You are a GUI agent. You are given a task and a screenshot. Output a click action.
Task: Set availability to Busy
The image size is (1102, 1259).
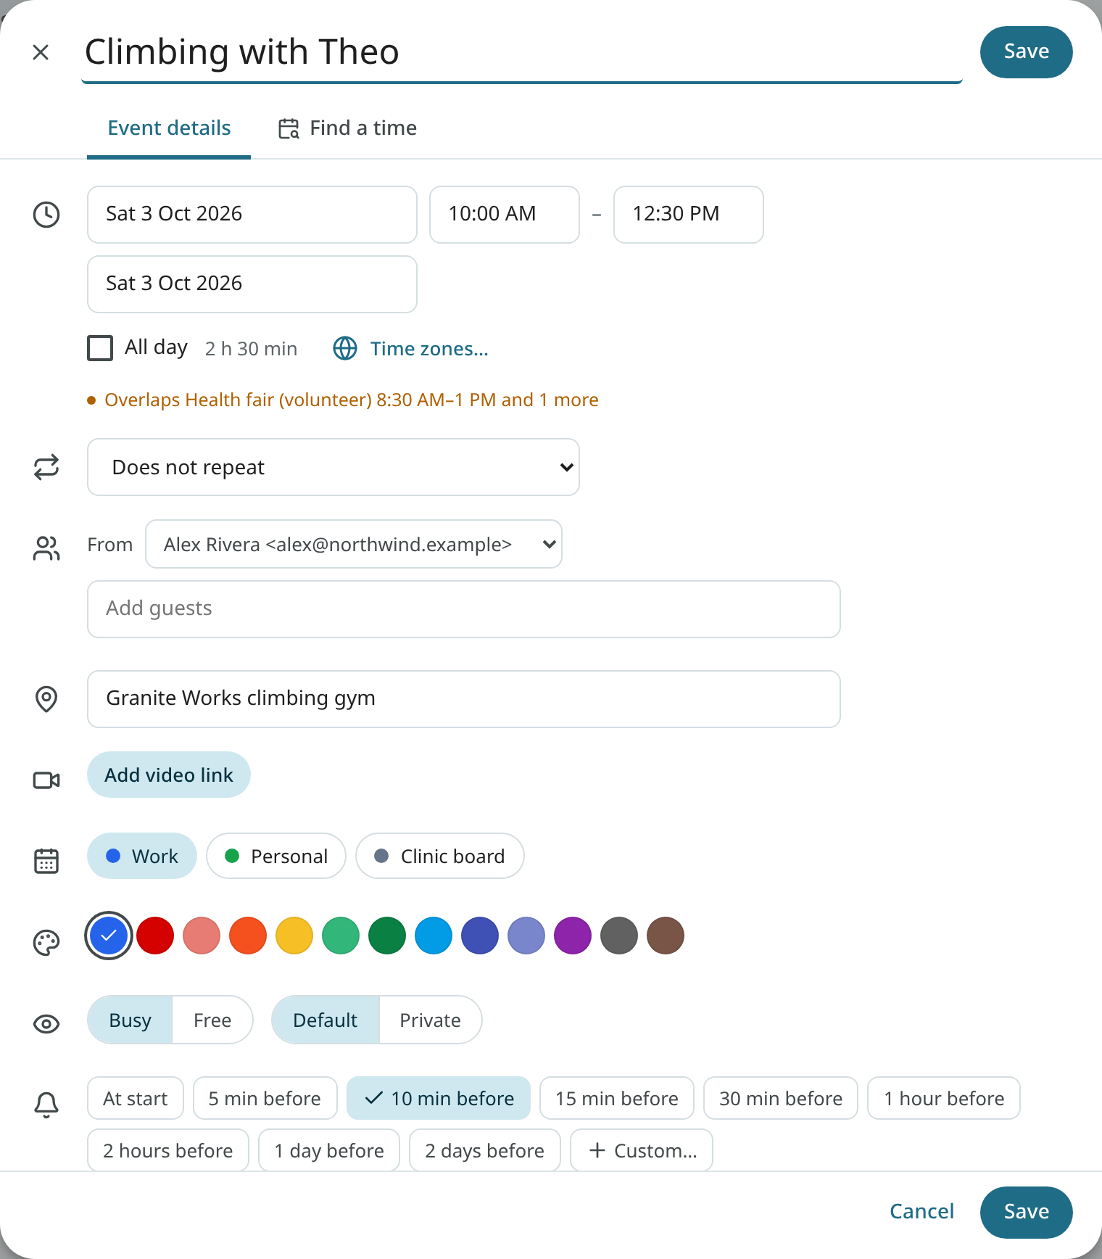point(130,1020)
